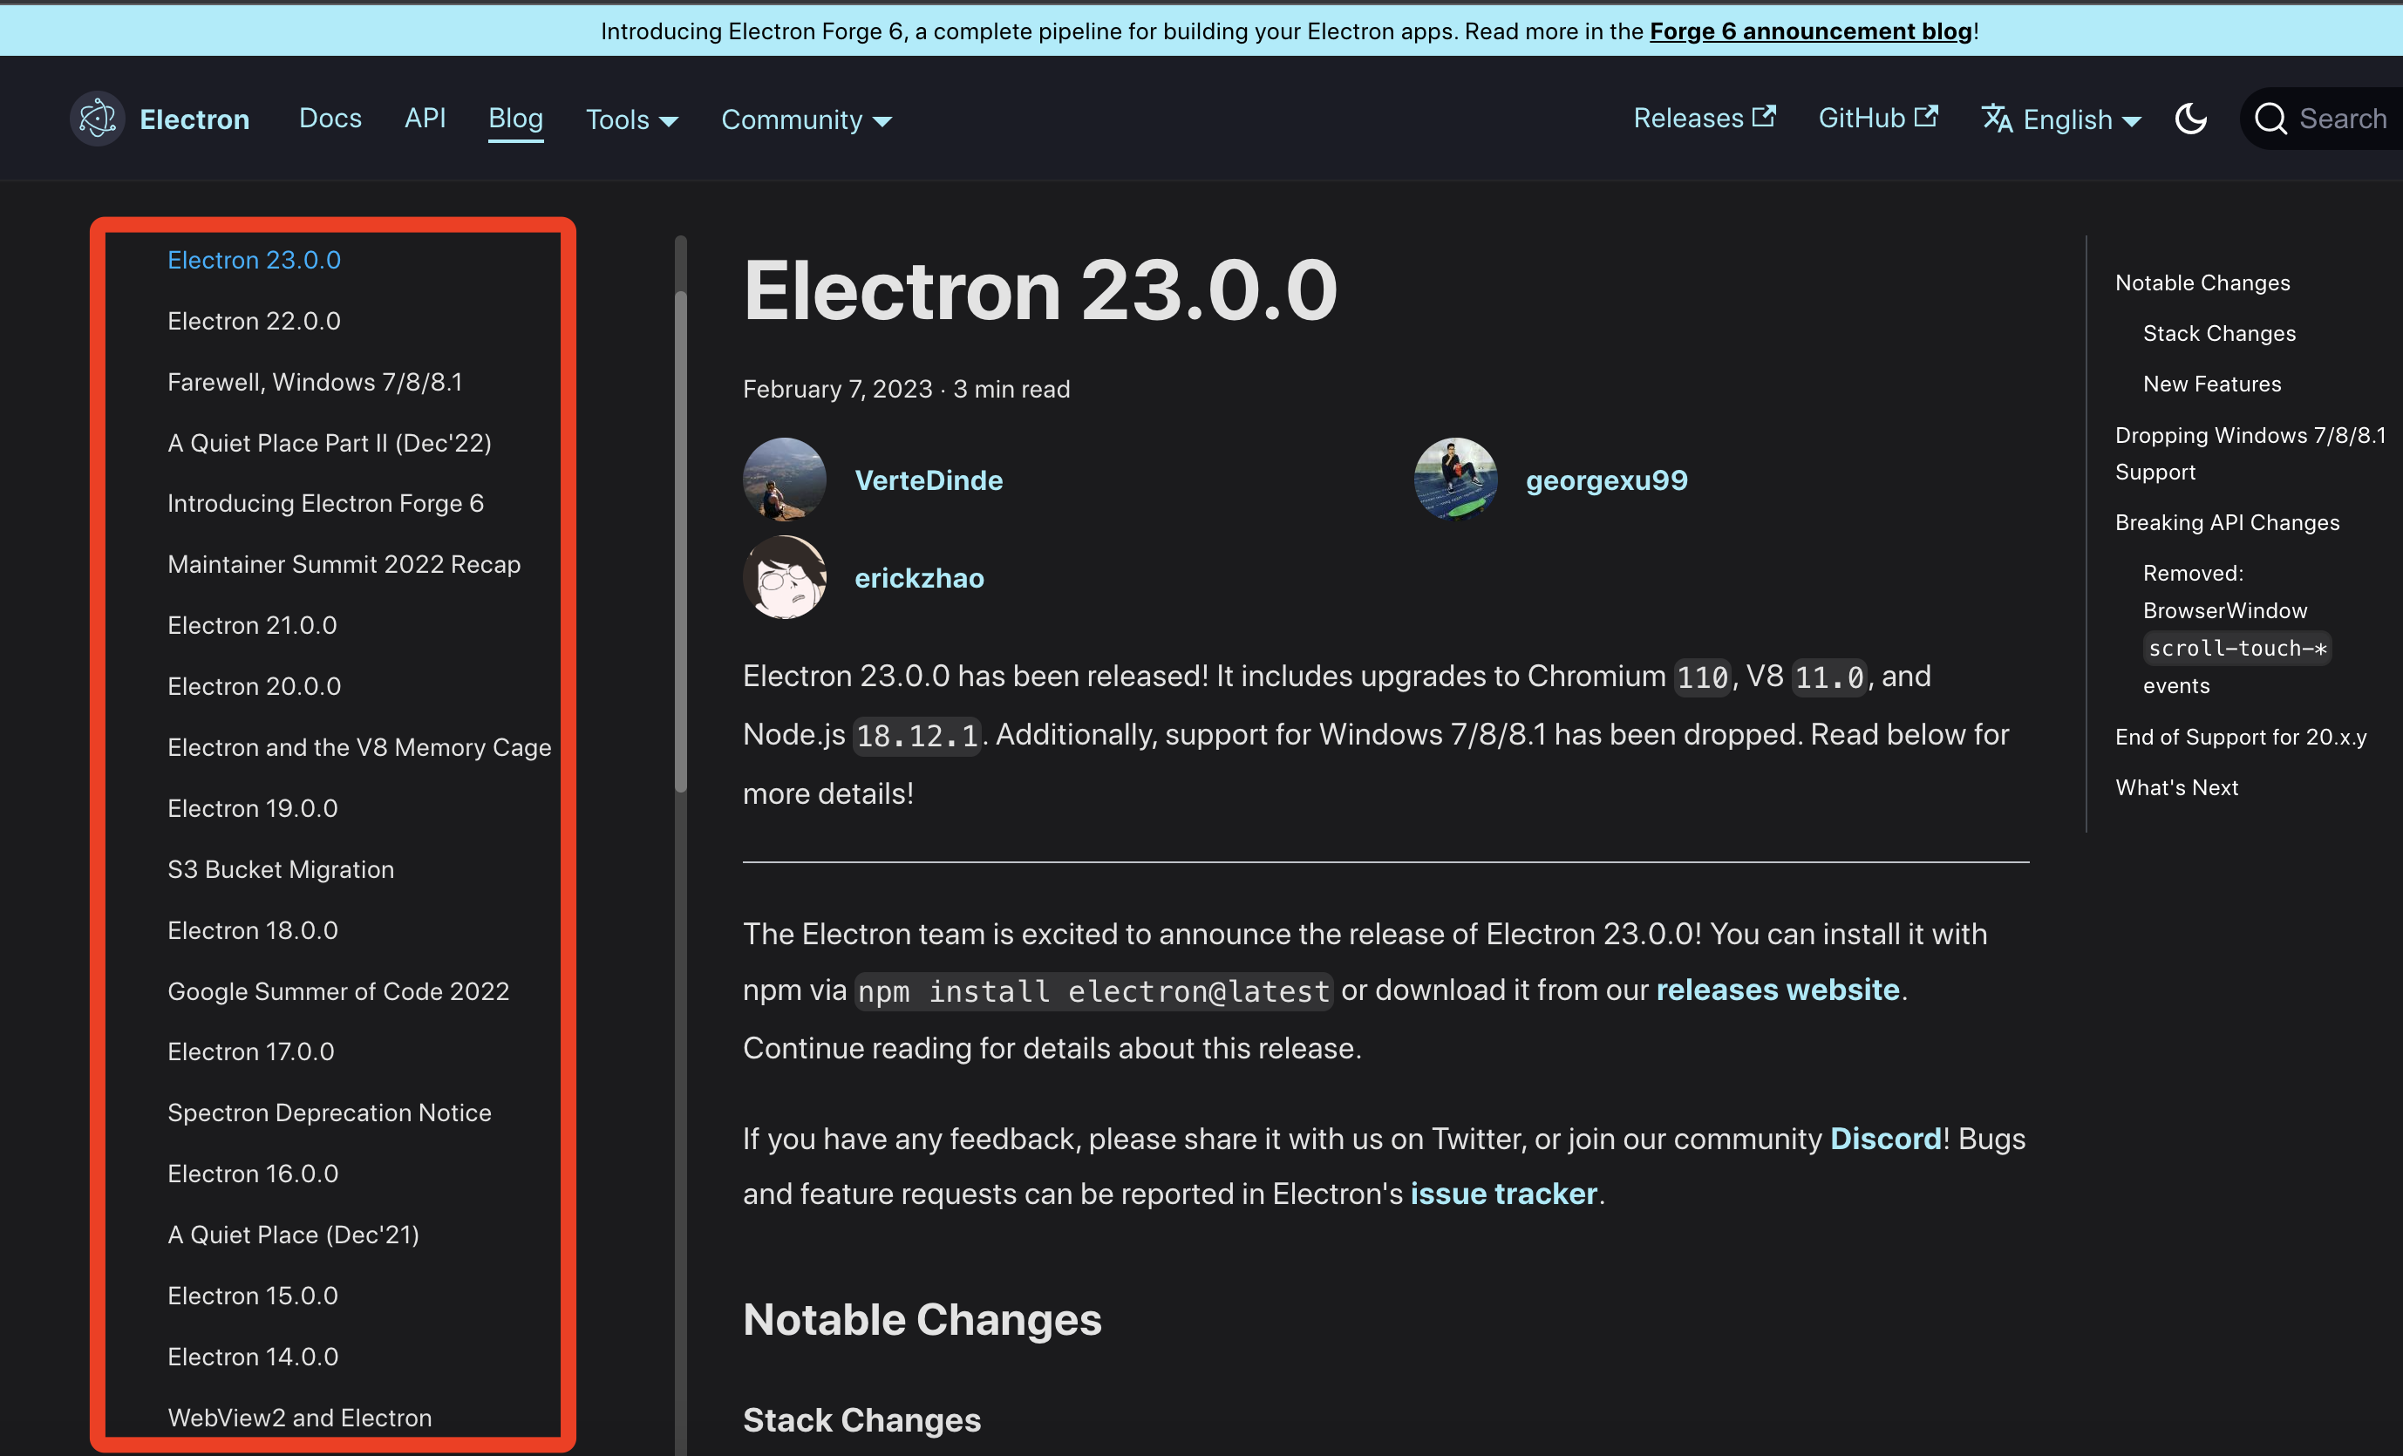
Task: Click the translate icon beside English
Action: point(1997,119)
